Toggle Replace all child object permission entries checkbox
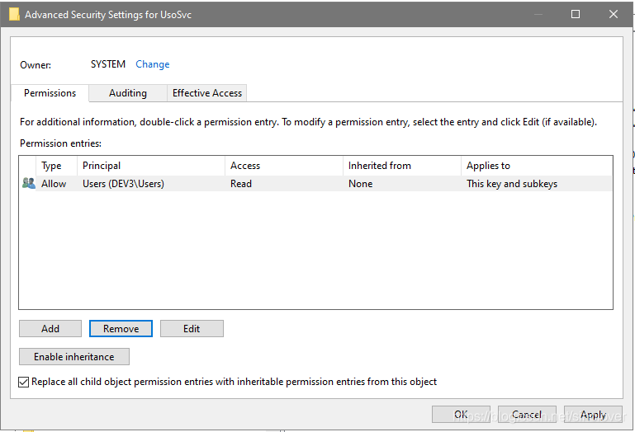Image resolution: width=635 pixels, height=432 pixels. pyautogui.click(x=24, y=383)
